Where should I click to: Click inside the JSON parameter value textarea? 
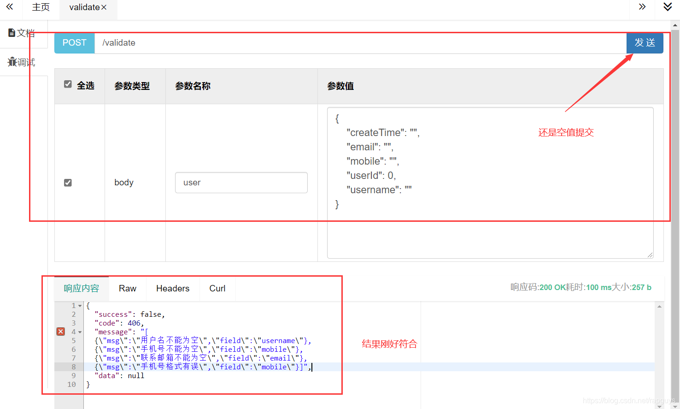[x=490, y=183]
